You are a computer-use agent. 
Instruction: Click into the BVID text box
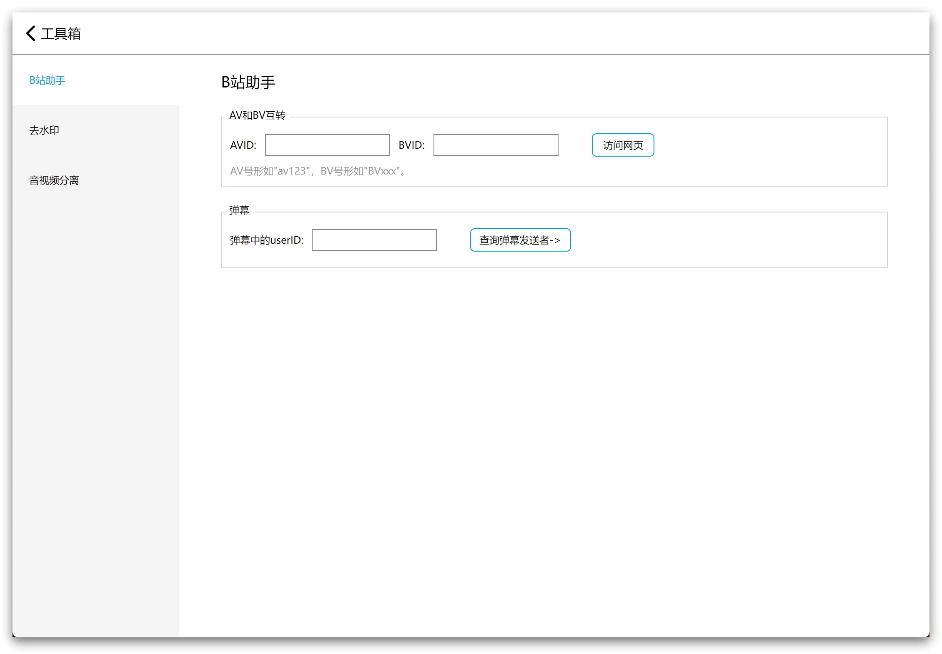coord(496,145)
